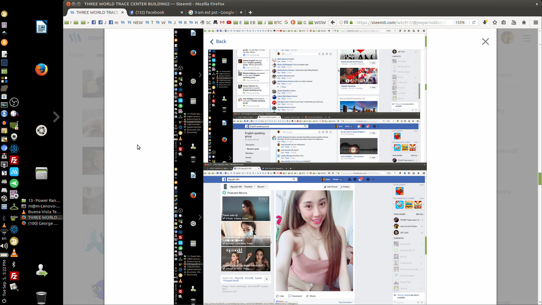The width and height of the screenshot is (542, 305).
Task: Launch Chromium from the left panel
Action: (x=4, y=148)
